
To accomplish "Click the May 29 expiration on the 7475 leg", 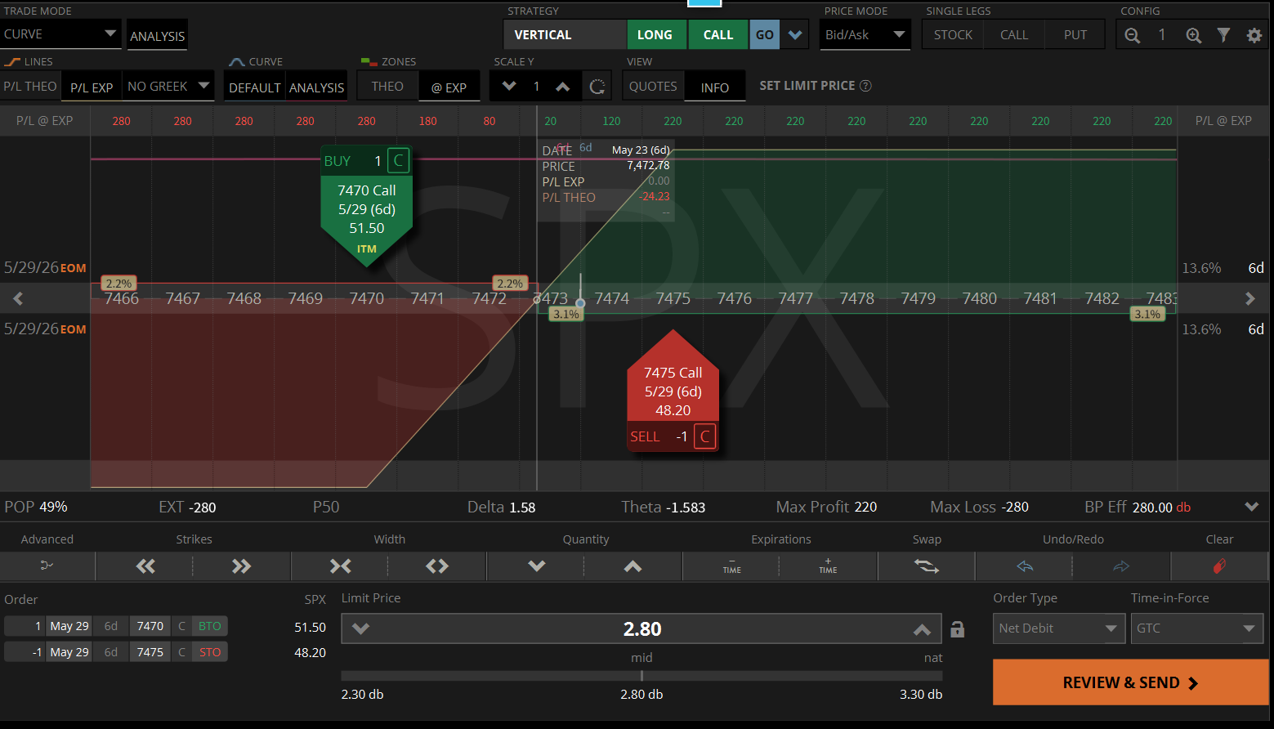I will pos(69,652).
